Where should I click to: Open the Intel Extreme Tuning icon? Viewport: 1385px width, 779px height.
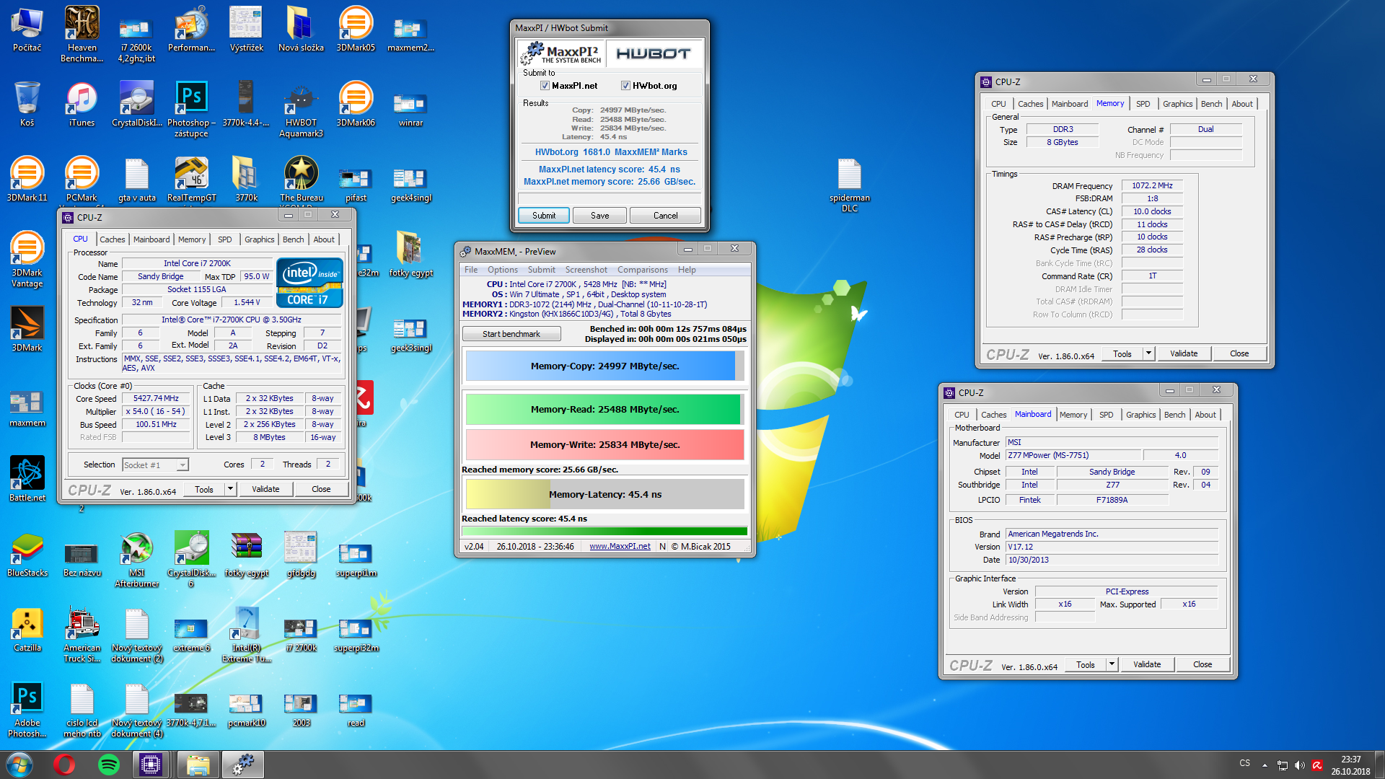coord(246,635)
